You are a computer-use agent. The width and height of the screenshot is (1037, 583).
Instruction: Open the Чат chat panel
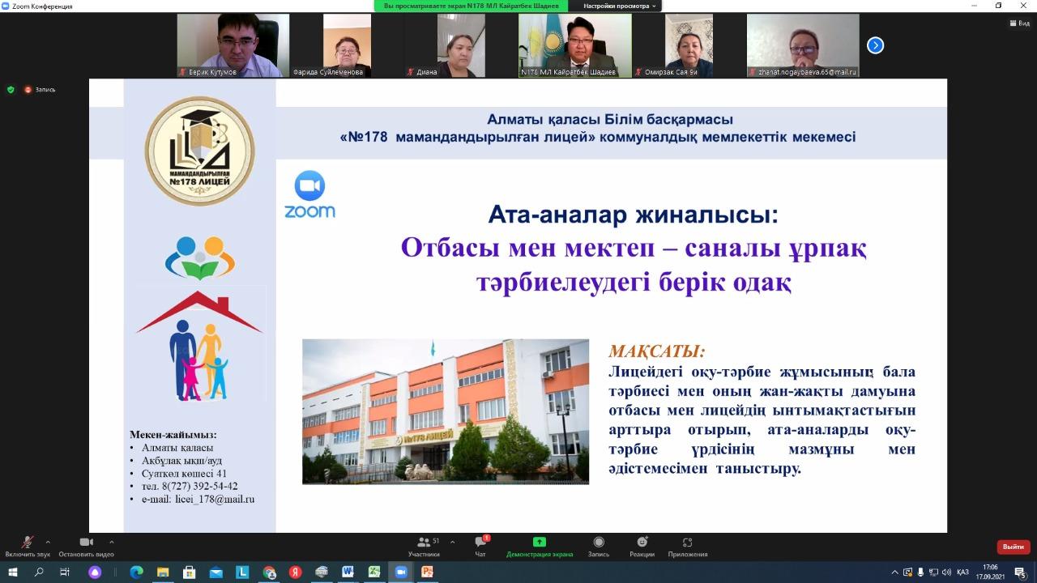point(480,547)
